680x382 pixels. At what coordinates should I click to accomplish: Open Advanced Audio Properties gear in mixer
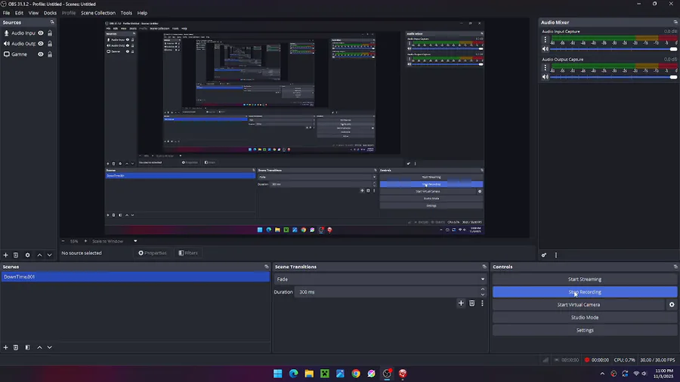click(x=544, y=255)
